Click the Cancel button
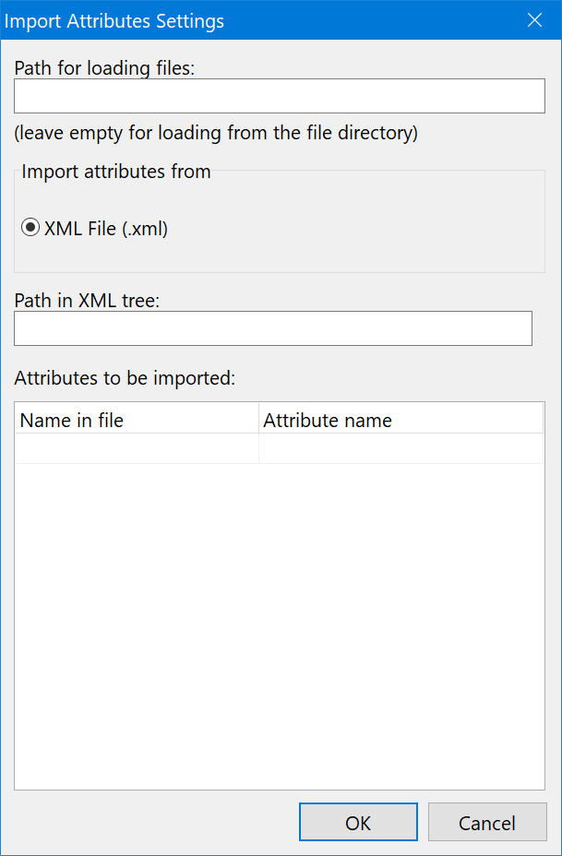 coord(487,822)
